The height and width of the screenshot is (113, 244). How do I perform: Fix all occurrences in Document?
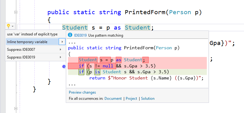click(x=113, y=99)
